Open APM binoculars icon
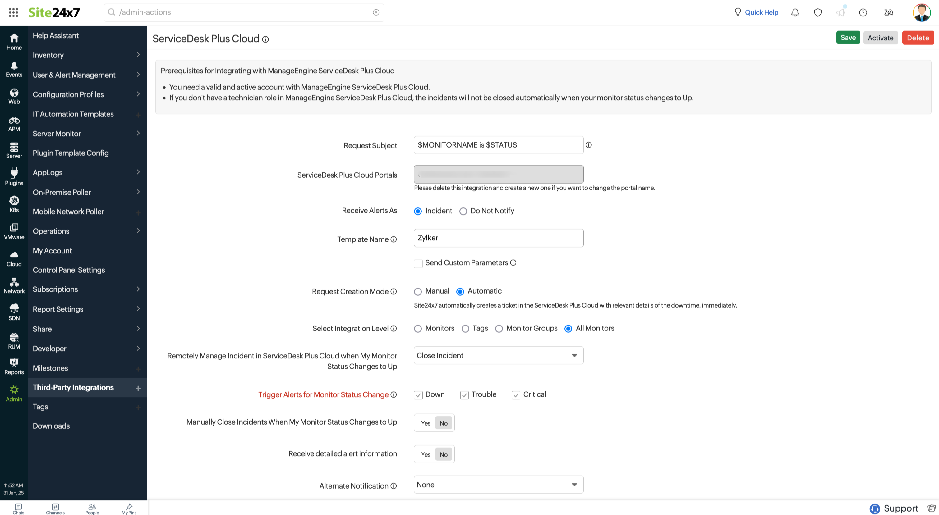 [14, 124]
